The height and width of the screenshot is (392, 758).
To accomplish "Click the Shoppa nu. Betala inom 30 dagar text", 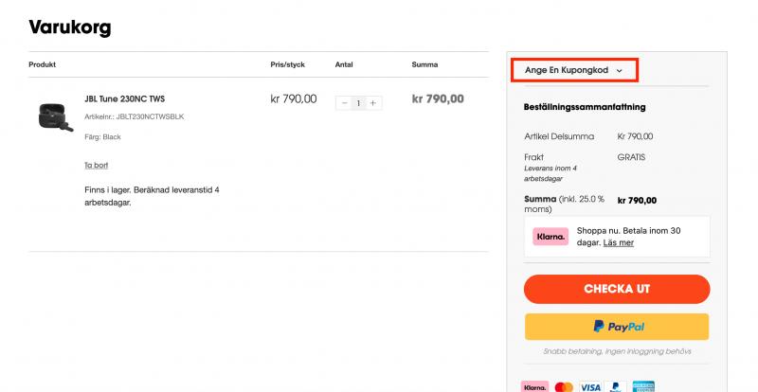I will [628, 237].
